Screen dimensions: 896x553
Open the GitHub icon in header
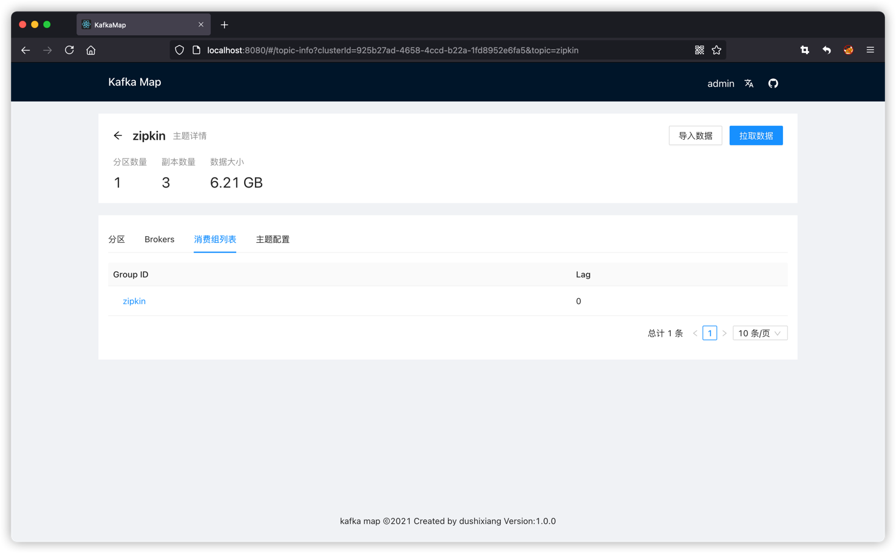coord(773,84)
